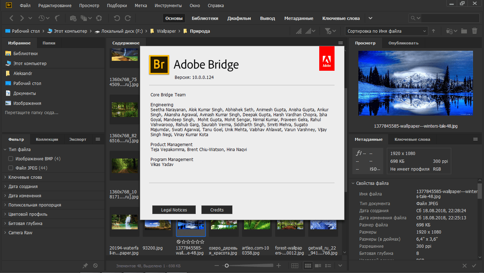Open the Сортировка по Имя файла dropdown

(386, 31)
